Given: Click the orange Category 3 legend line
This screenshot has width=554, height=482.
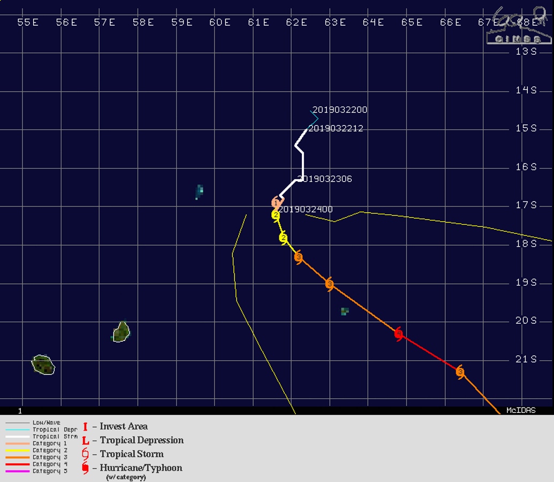Looking at the screenshot, I should [18, 457].
